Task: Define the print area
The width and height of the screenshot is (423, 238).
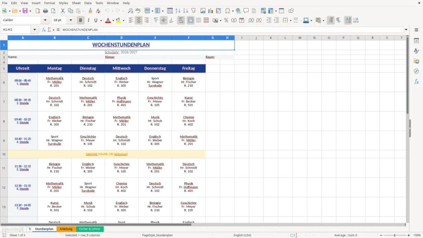Action: [x=263, y=11]
